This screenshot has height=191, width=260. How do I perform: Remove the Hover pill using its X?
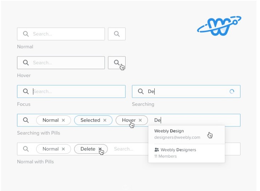pyautogui.click(x=140, y=120)
